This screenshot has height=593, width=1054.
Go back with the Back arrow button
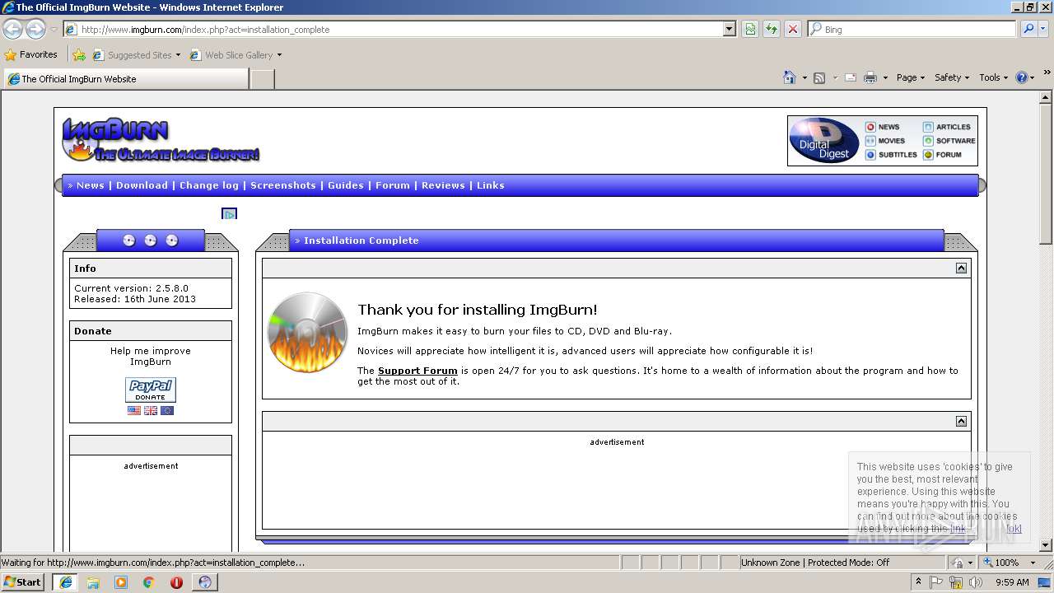coord(12,29)
